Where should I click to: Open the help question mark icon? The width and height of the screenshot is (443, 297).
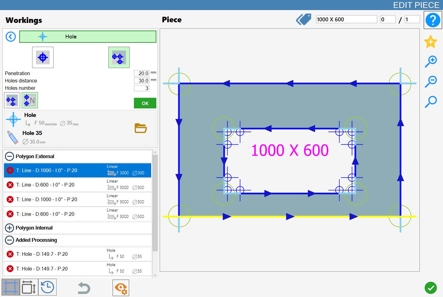[433, 20]
